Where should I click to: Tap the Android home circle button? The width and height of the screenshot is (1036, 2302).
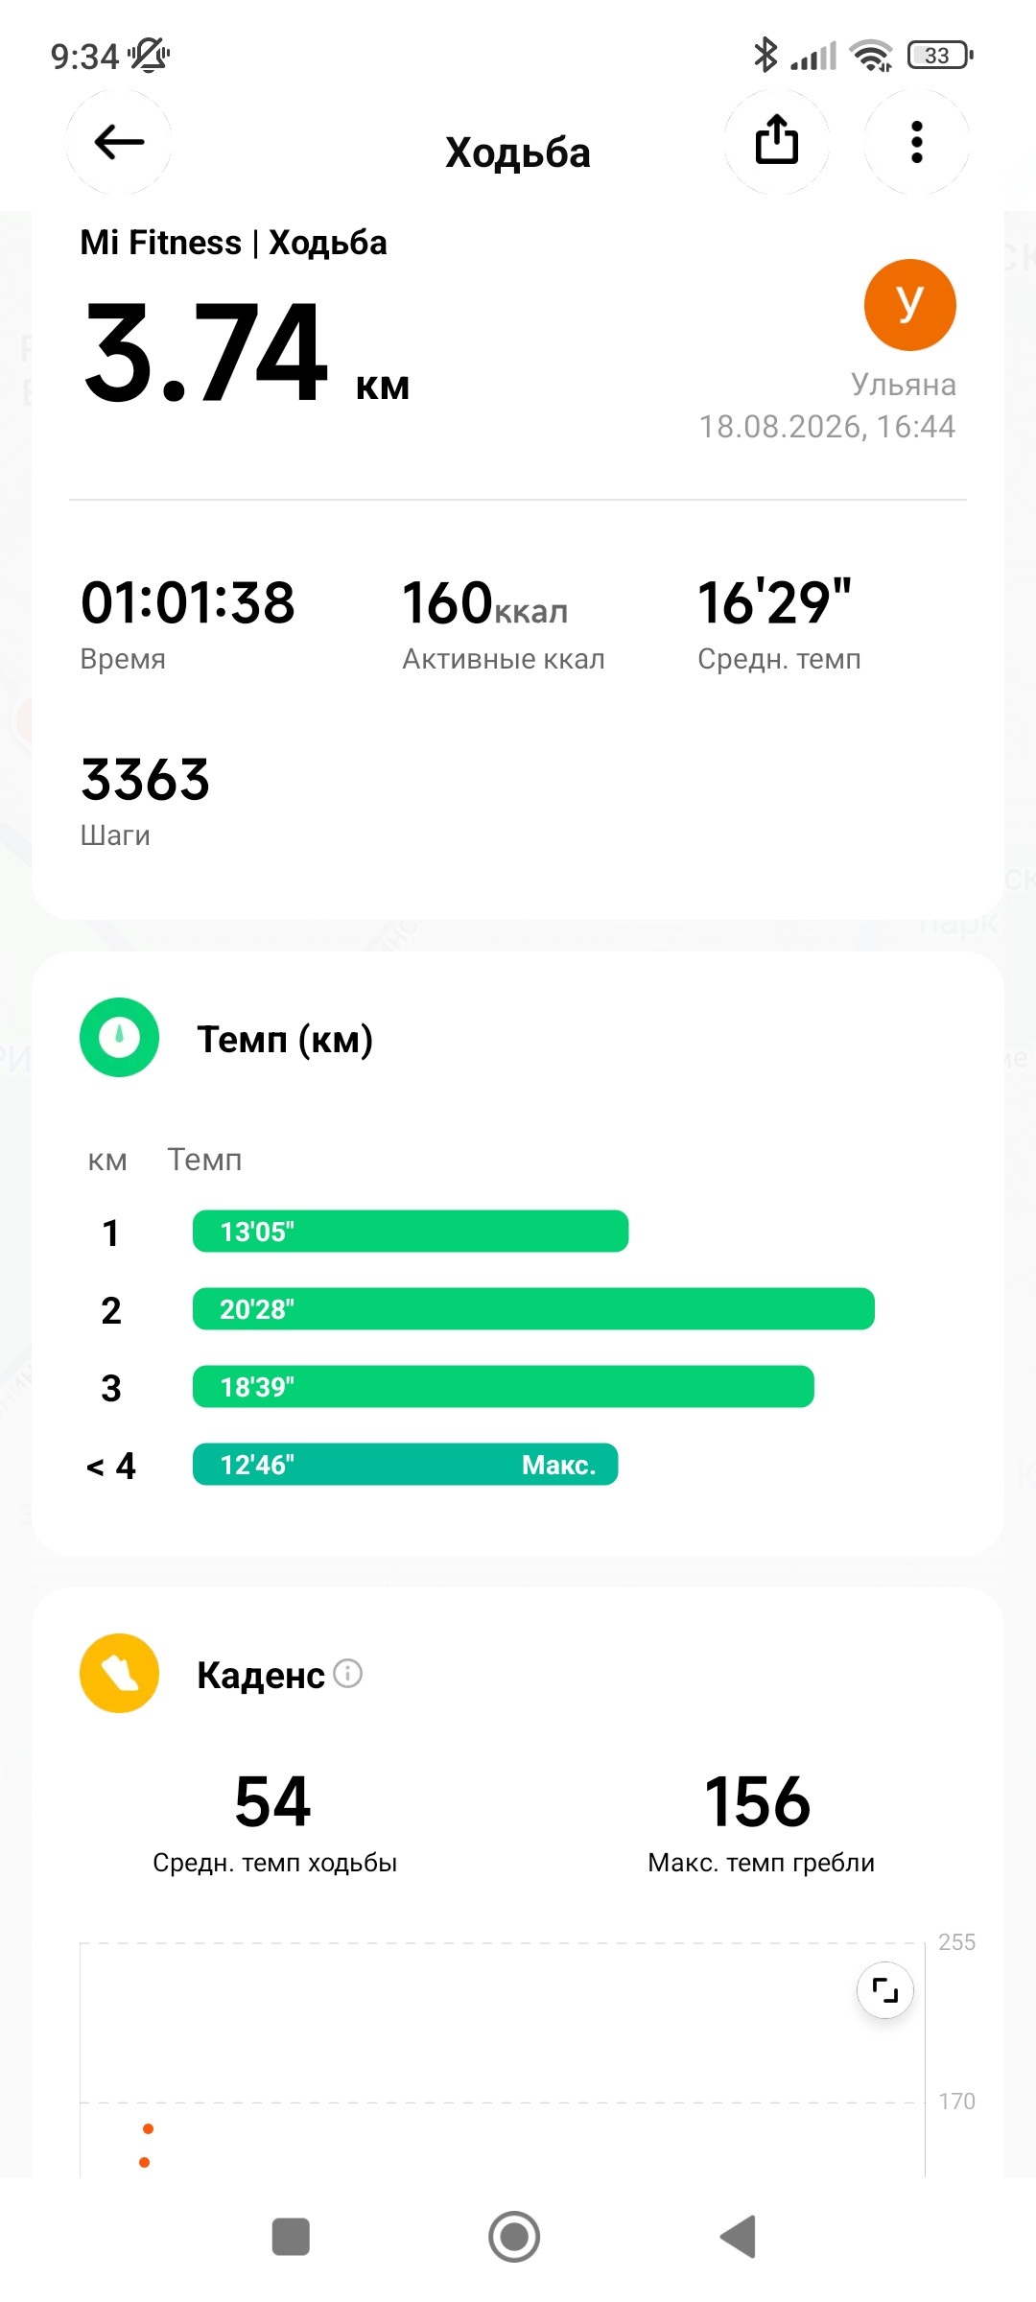514,2237
